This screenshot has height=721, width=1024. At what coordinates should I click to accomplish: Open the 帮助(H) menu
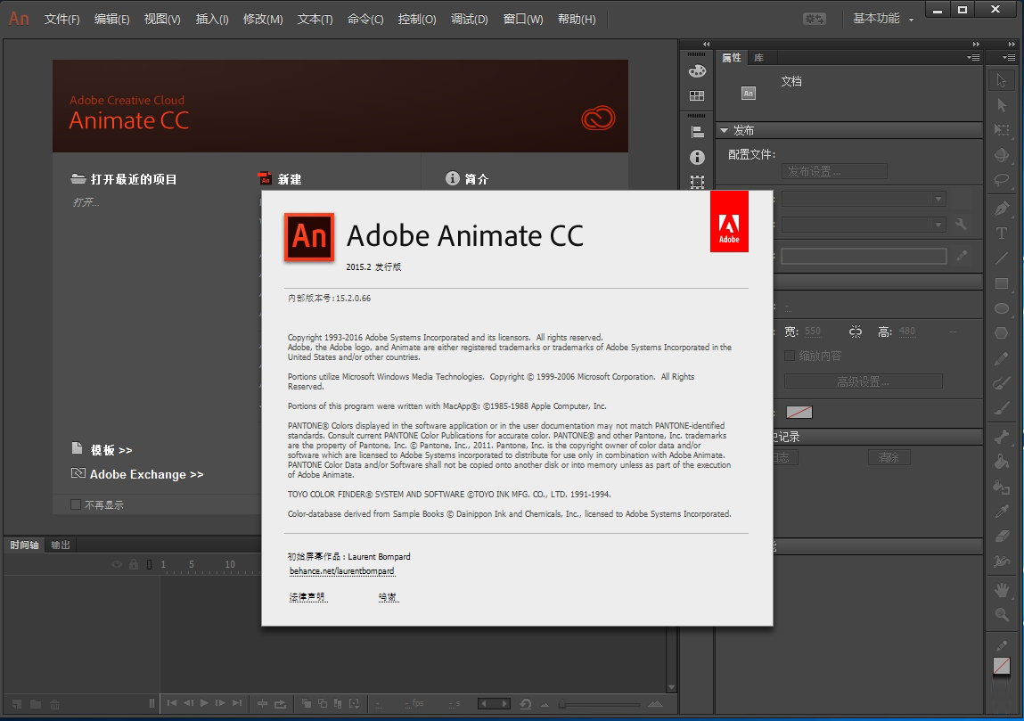pyautogui.click(x=577, y=19)
